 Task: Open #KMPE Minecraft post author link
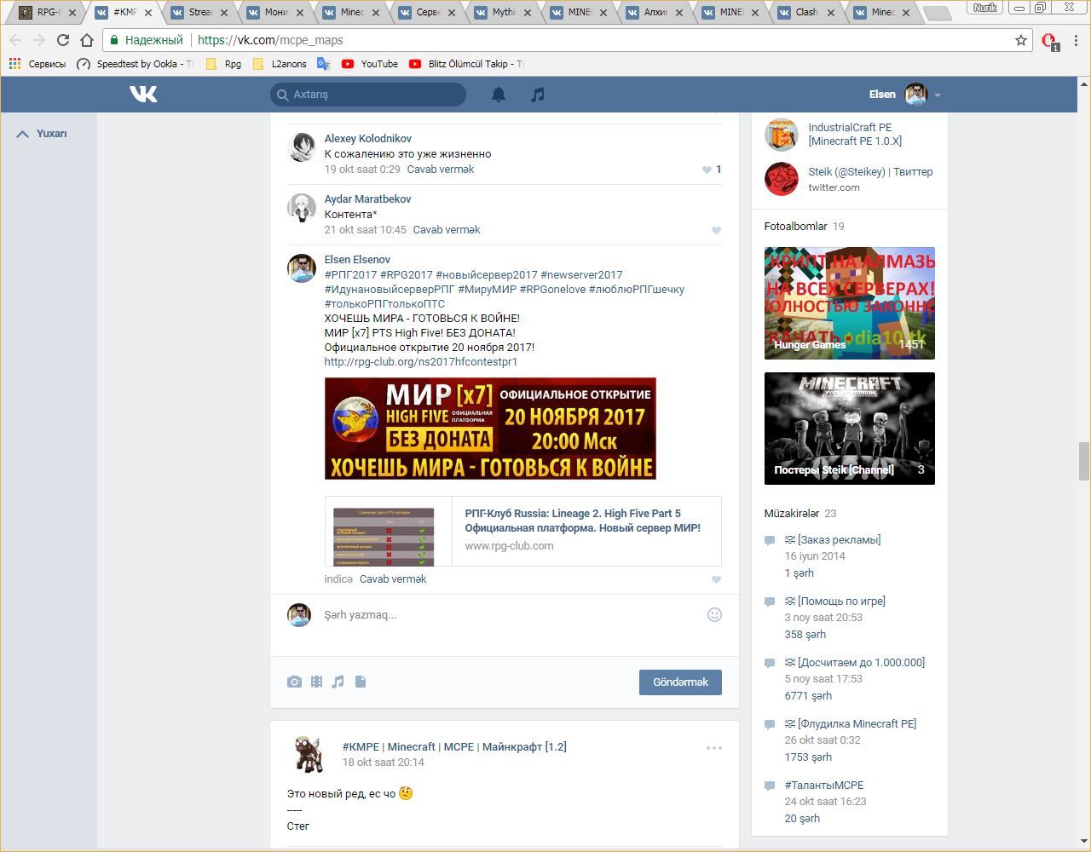pos(454,747)
